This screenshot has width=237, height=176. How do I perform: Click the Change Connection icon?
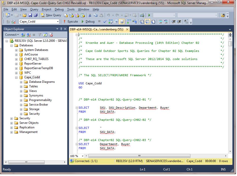pos(13,22)
